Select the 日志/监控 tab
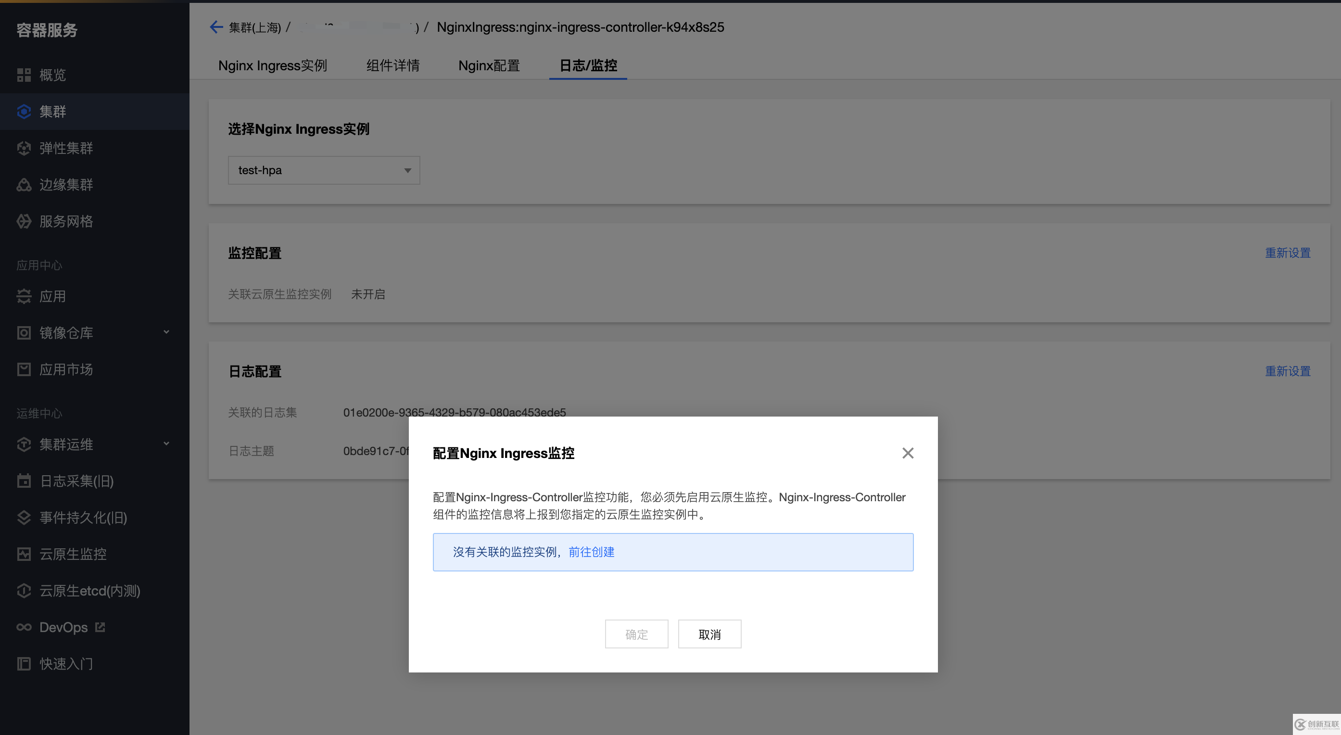 (x=588, y=65)
